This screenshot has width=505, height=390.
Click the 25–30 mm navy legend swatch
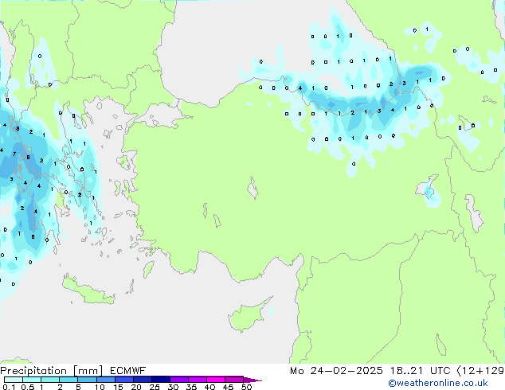[161, 380]
